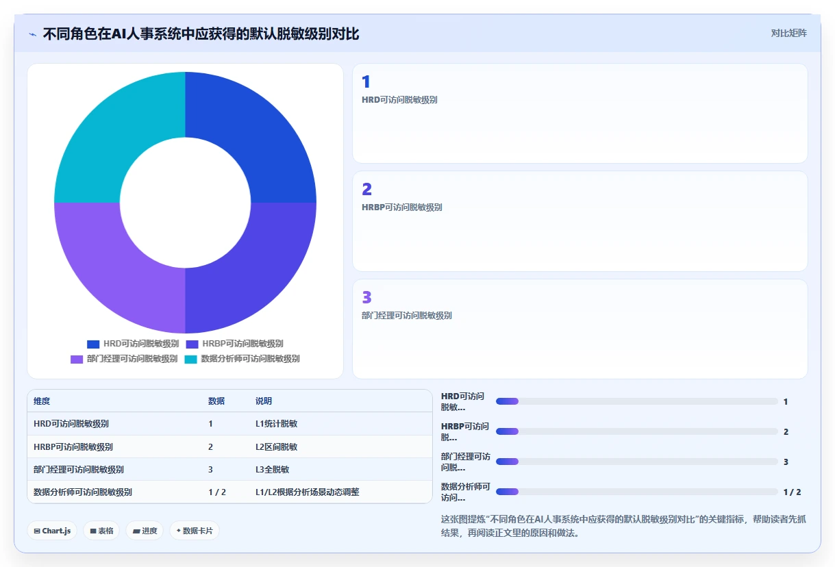Click the 维度 column header
This screenshot has height=567, width=835.
(x=42, y=401)
